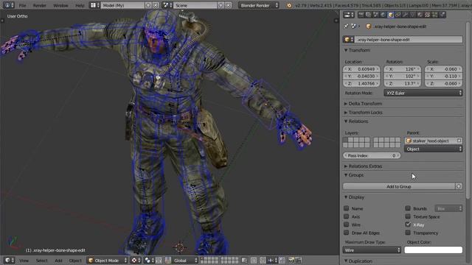Open the Object Data properties tab

tap(412, 15)
